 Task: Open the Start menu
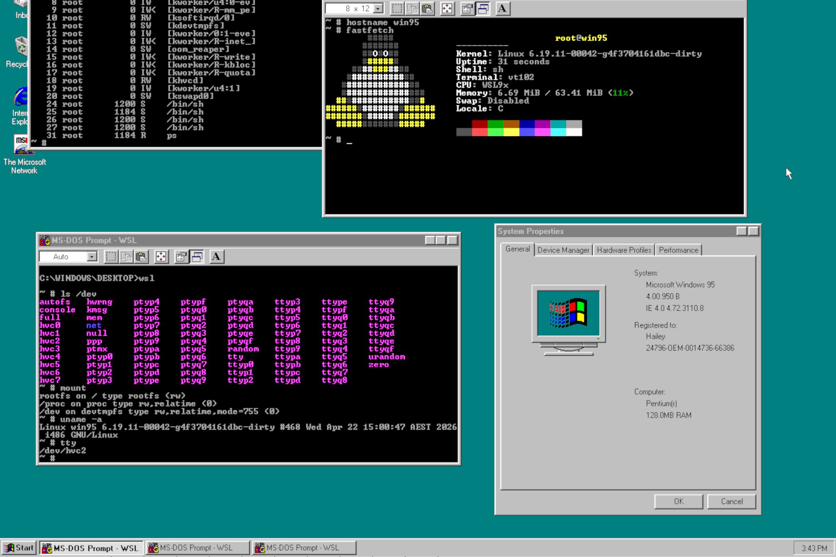click(x=19, y=548)
